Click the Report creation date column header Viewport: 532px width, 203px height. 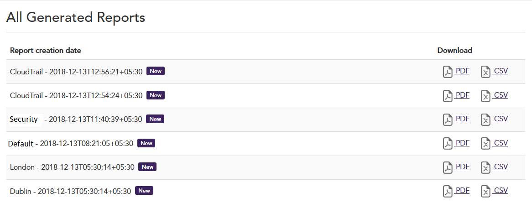click(46, 51)
